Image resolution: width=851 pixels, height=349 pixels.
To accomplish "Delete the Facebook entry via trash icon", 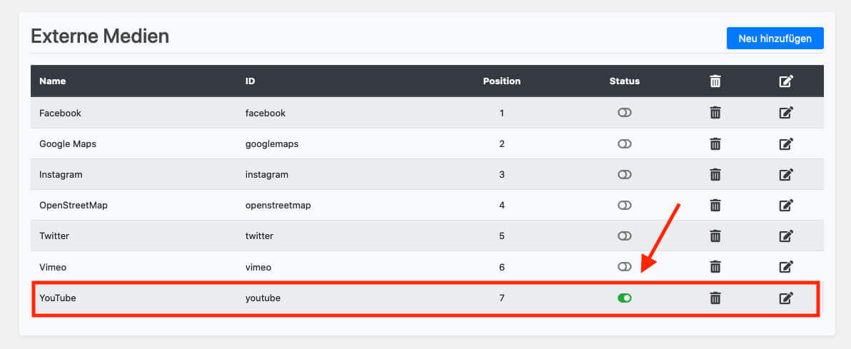I will 715,113.
